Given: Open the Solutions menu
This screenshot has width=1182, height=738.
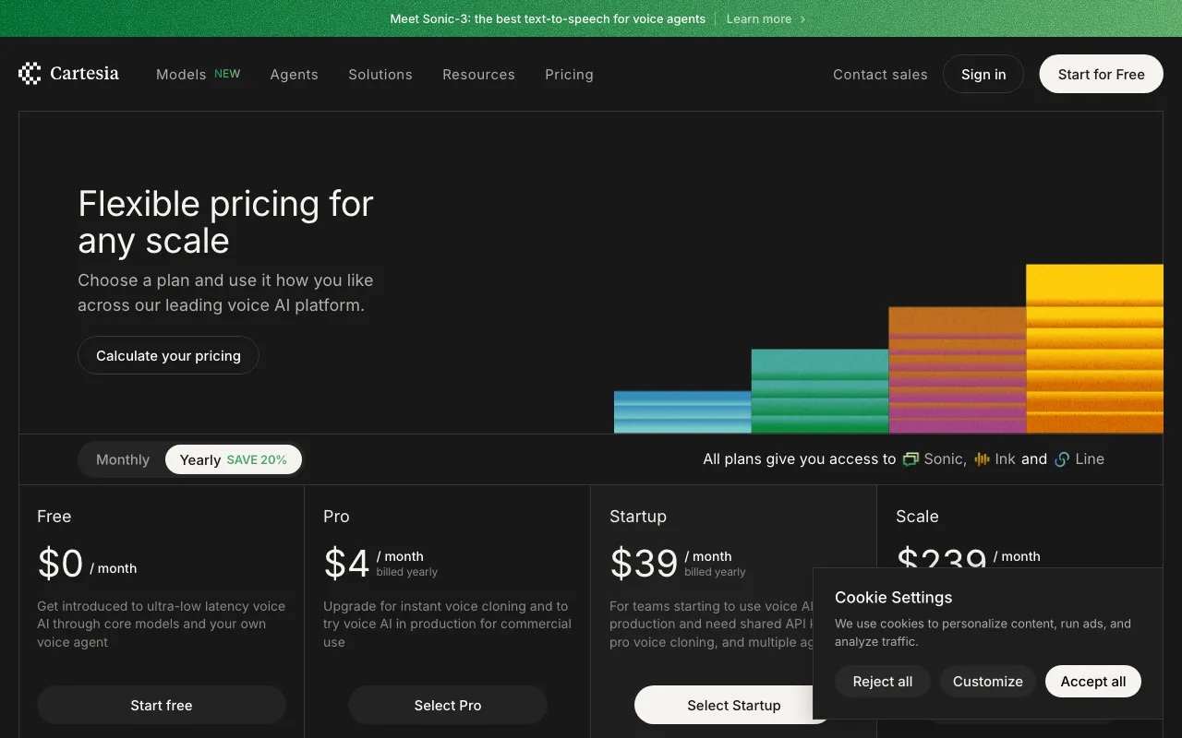Looking at the screenshot, I should pos(380,75).
